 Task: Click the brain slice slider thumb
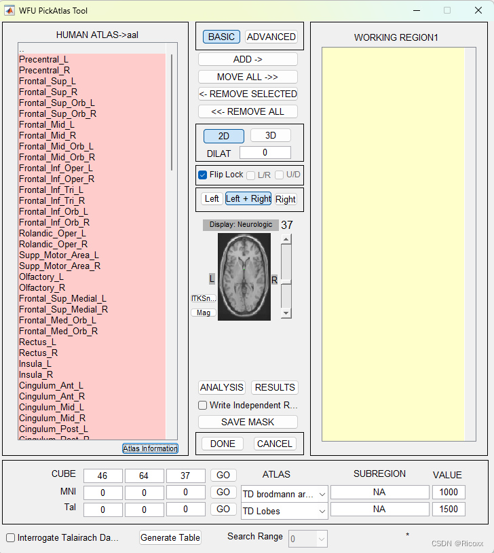click(286, 282)
